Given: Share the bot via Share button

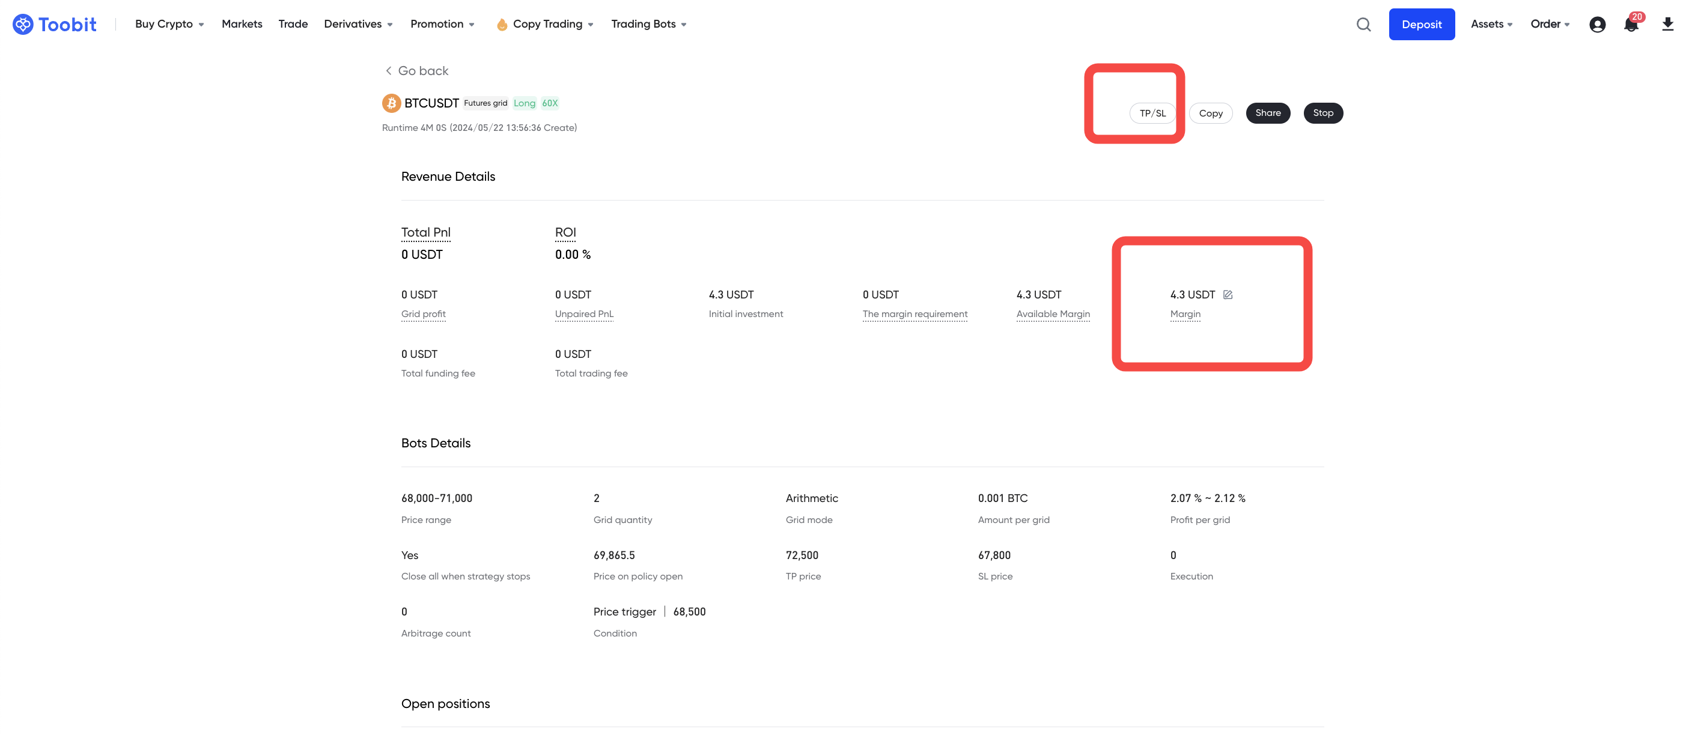Looking at the screenshot, I should 1267,113.
